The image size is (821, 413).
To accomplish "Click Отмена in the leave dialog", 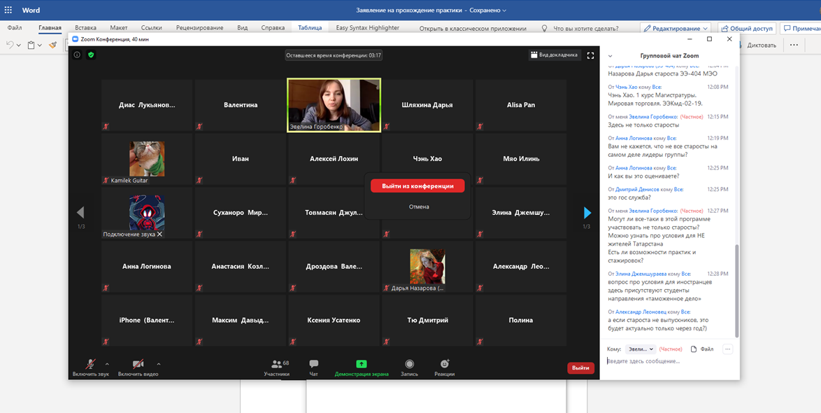I will [x=419, y=206].
